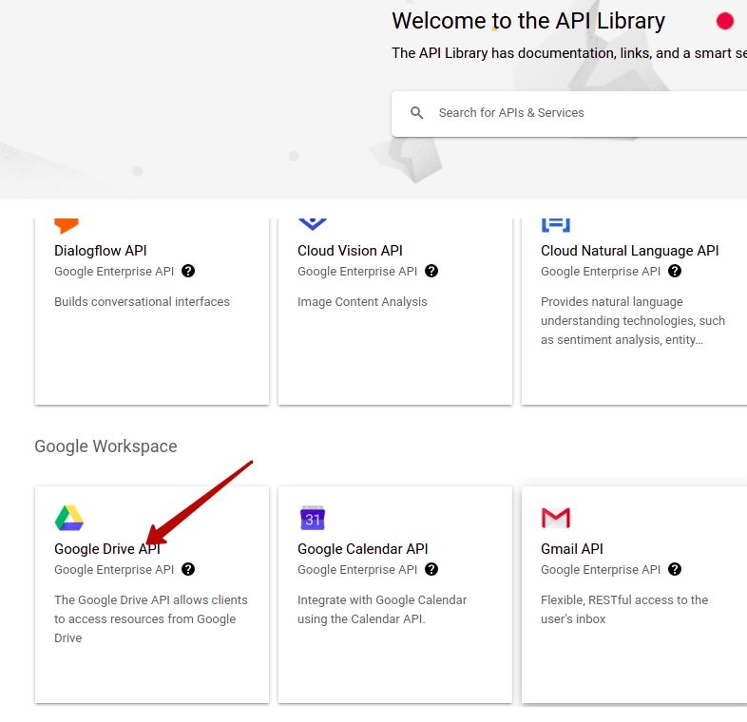This screenshot has width=747, height=722.
Task: Click the blue Cloud Vision icon
Action: click(x=313, y=224)
